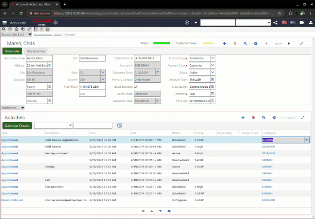Click the Calendar Details button
The image size is (315, 219).
coord(17,125)
